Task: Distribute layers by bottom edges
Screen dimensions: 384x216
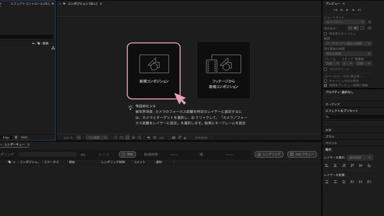Action: pyautogui.click(x=344, y=182)
